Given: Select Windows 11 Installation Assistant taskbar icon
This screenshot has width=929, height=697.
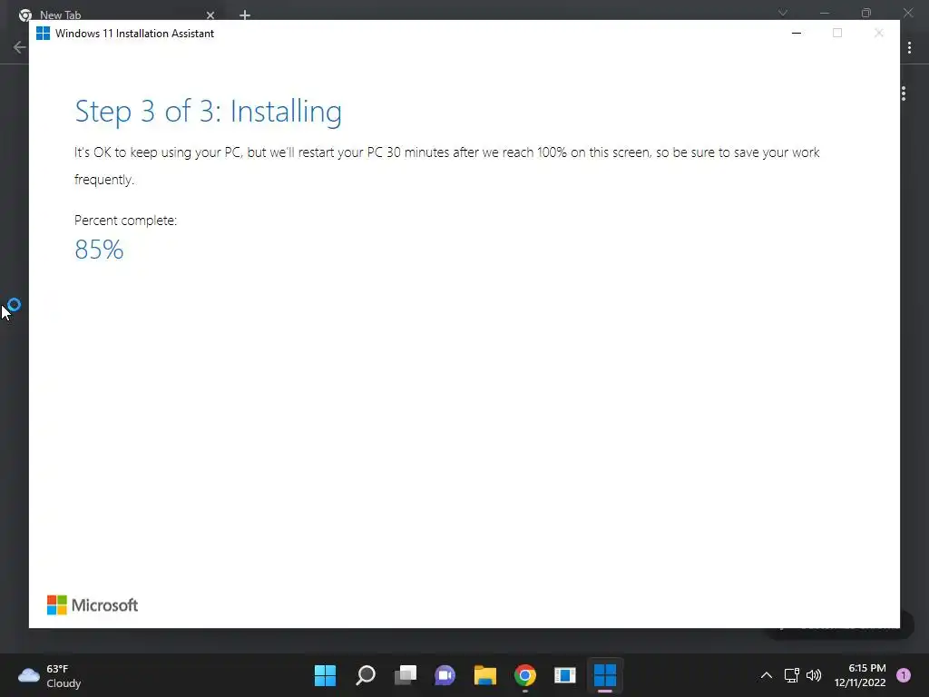Looking at the screenshot, I should 605,675.
